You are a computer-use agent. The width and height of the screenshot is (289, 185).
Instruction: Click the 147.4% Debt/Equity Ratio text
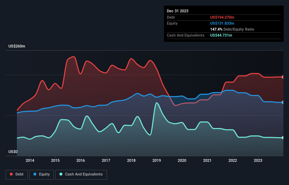click(232, 29)
